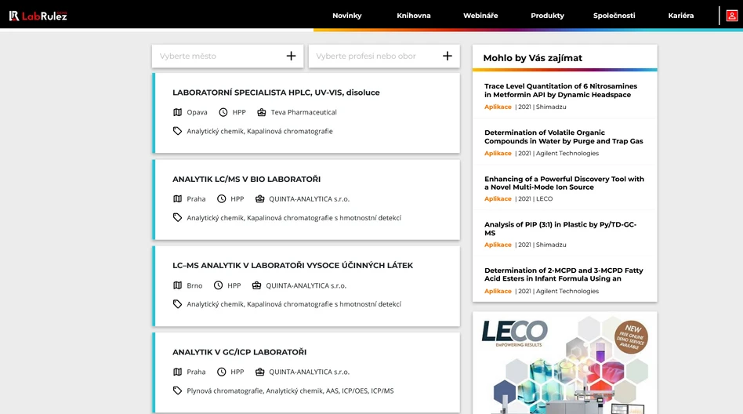Expand the profession filter plus icon

coord(448,56)
